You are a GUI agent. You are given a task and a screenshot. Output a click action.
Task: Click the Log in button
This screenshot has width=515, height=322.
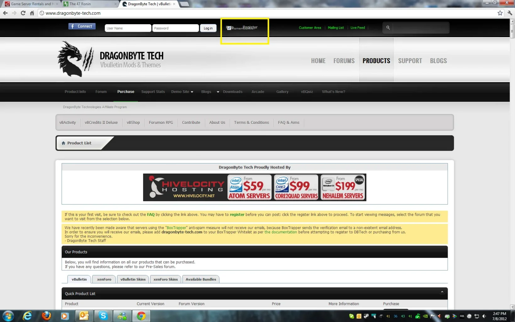tap(208, 28)
